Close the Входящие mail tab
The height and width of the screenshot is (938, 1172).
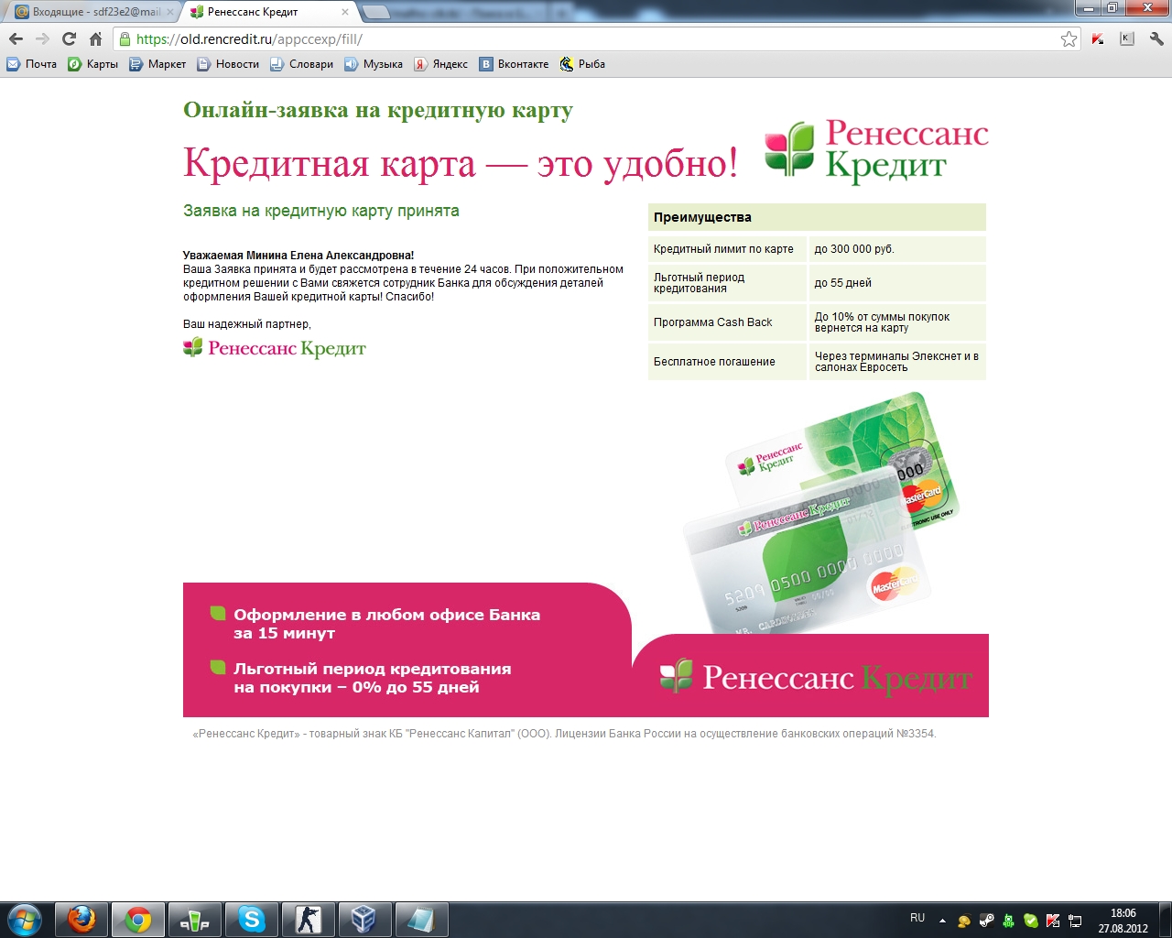click(x=169, y=12)
